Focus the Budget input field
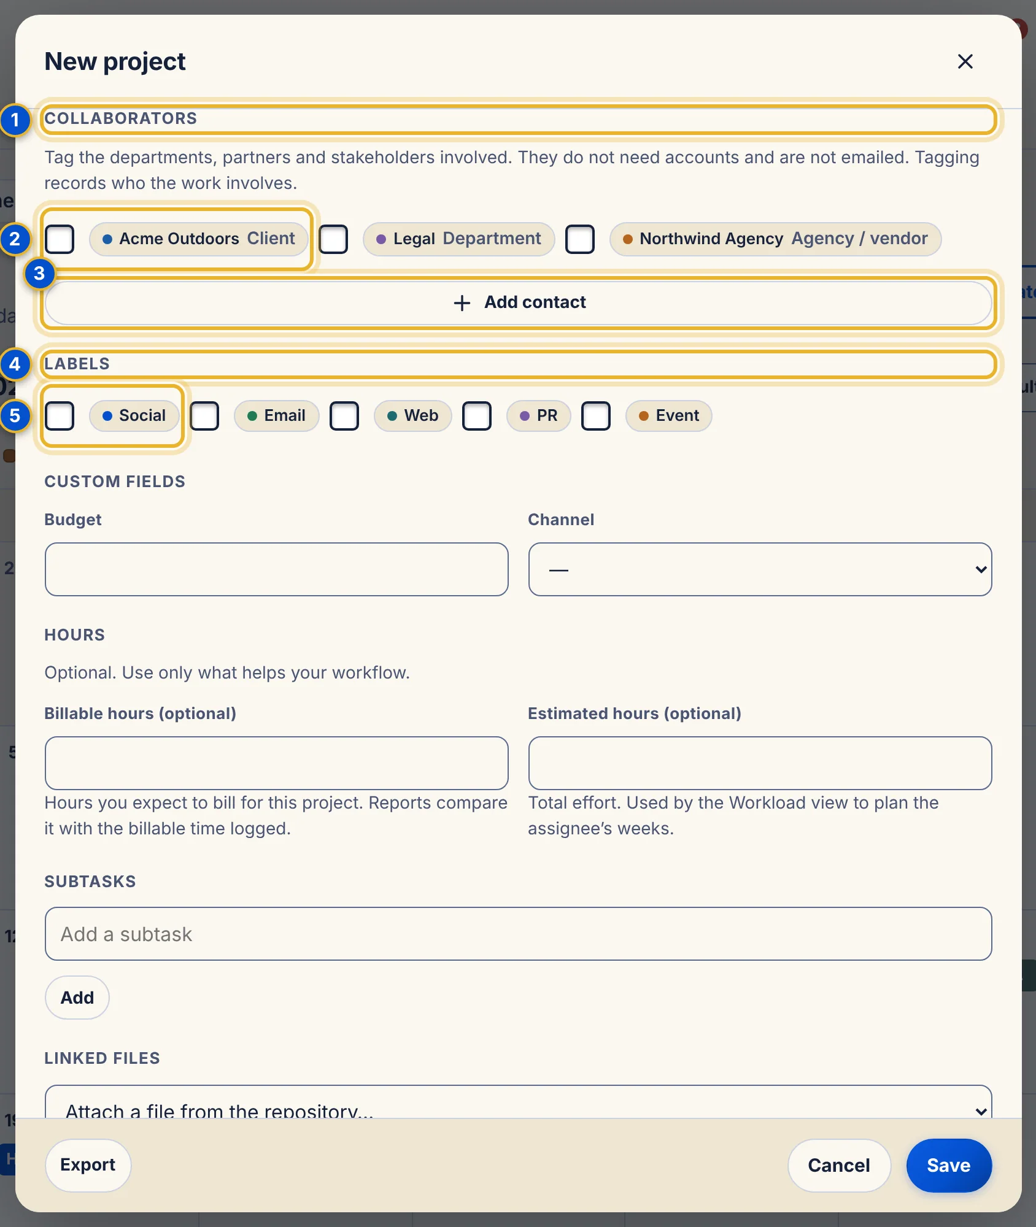Image resolution: width=1036 pixels, height=1227 pixels. pyautogui.click(x=277, y=569)
